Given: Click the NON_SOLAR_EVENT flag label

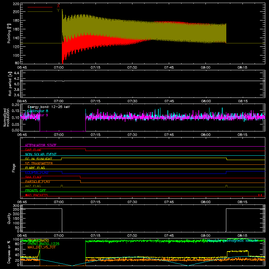Looking at the screenshot, I should tap(41, 154).
